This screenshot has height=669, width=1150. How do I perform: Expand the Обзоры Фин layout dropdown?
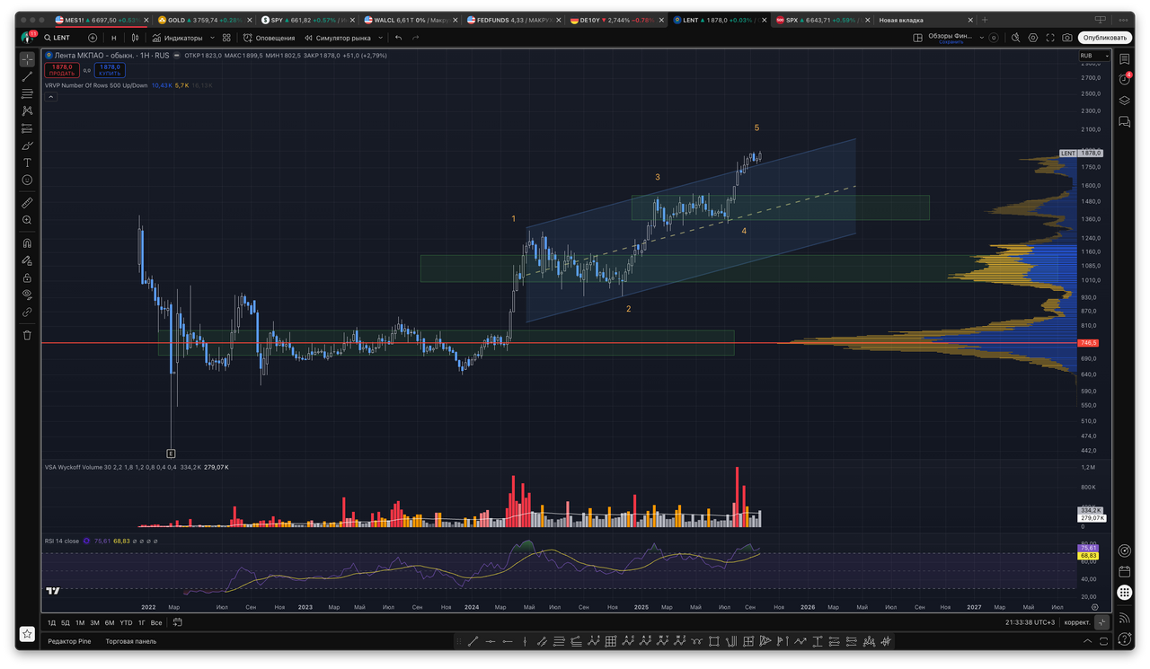(x=981, y=38)
